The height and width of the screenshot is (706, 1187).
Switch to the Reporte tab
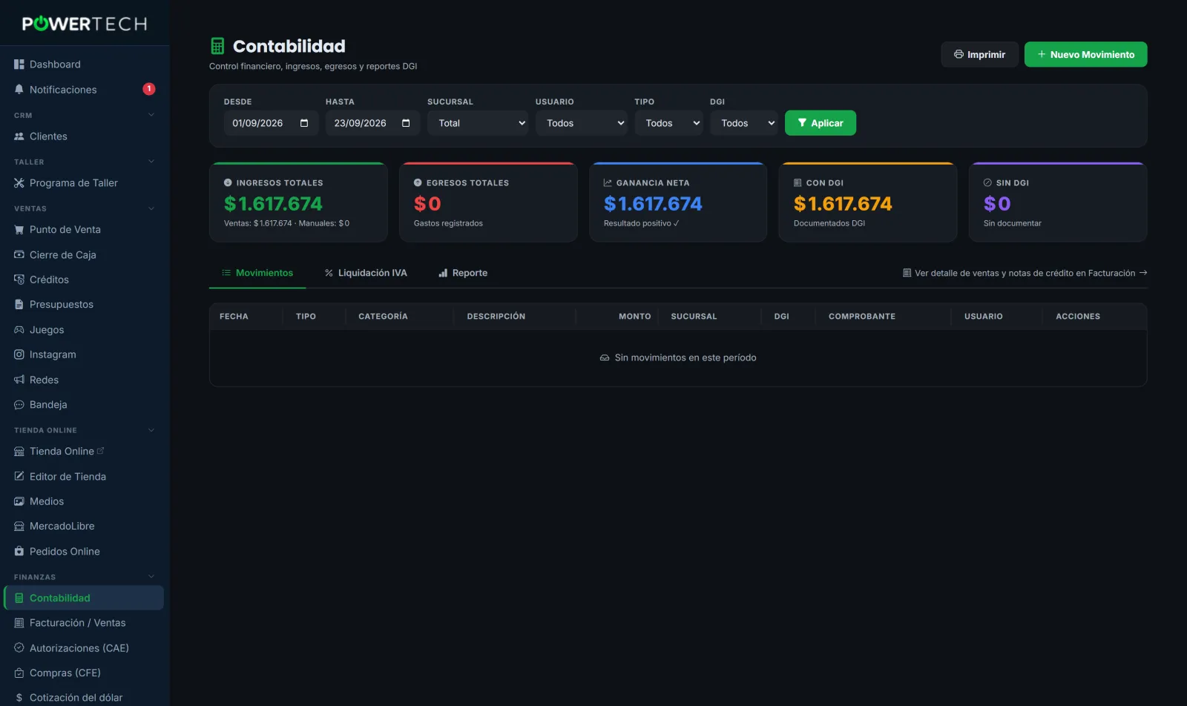coord(463,273)
